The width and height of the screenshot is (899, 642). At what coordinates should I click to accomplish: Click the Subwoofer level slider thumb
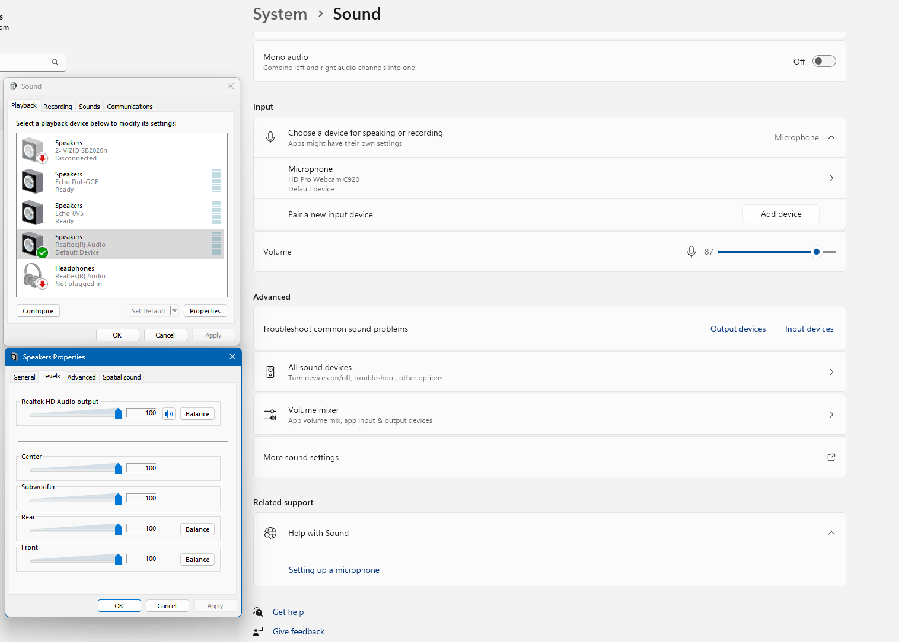(118, 499)
